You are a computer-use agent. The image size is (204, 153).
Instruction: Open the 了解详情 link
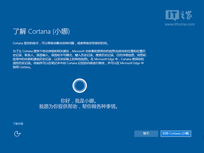(x=18, y=124)
